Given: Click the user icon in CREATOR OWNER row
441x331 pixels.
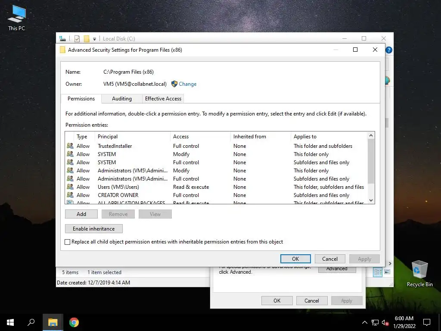Looking at the screenshot, I should click(70, 195).
